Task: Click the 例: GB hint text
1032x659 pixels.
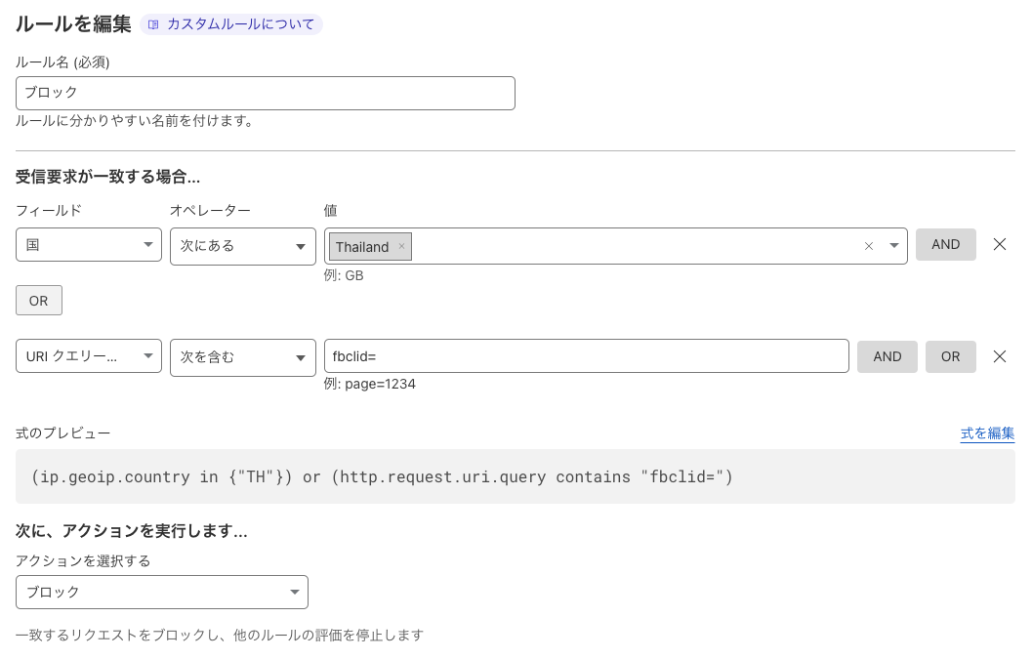Action: coord(344,275)
